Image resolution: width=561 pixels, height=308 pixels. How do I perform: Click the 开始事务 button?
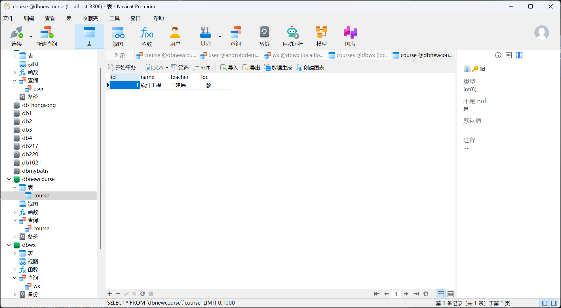pyautogui.click(x=122, y=68)
